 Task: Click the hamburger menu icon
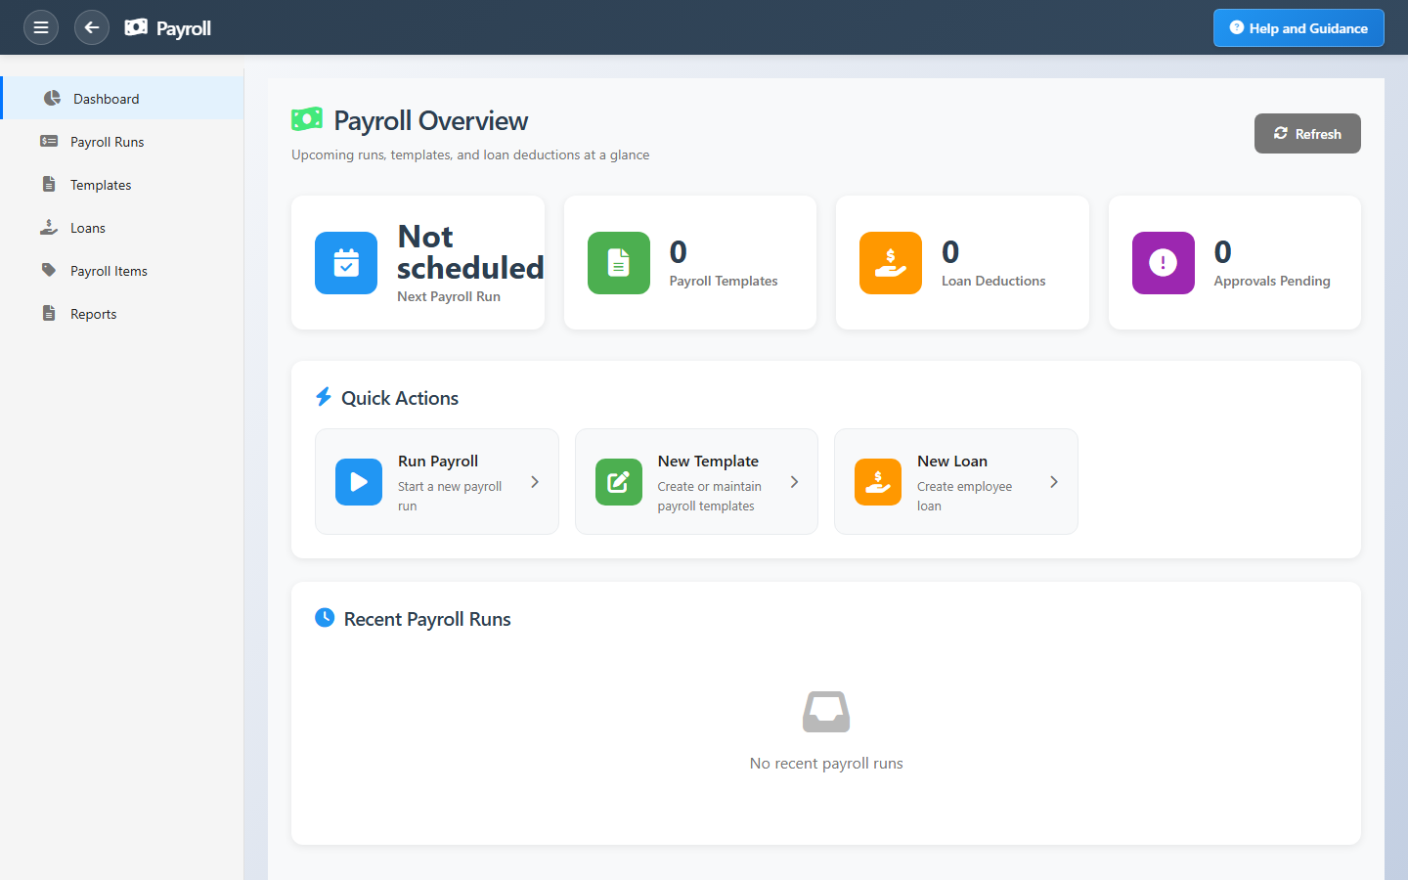(41, 27)
